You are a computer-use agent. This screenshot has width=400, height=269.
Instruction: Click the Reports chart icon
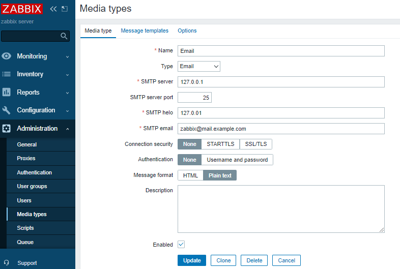(x=7, y=92)
